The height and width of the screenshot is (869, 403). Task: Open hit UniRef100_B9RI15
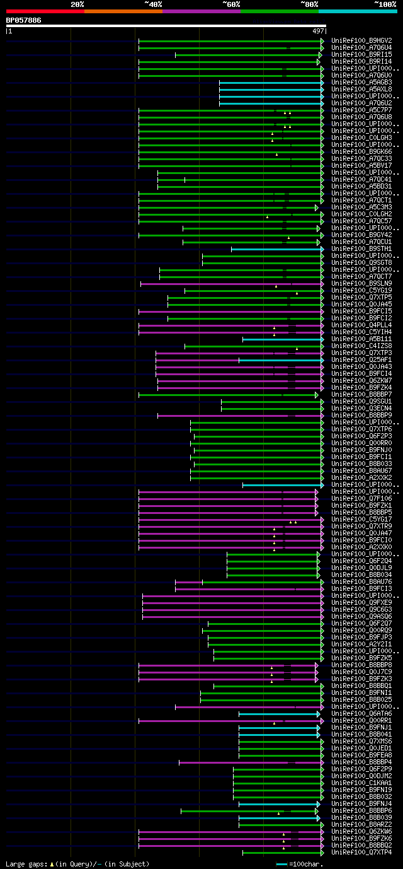pos(361,54)
